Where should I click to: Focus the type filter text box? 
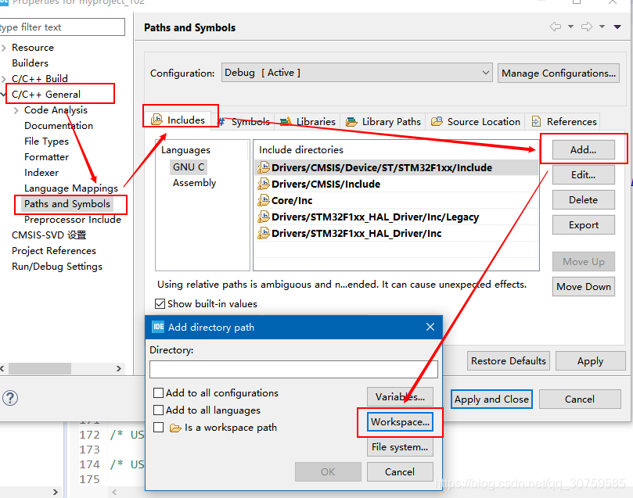tap(61, 27)
